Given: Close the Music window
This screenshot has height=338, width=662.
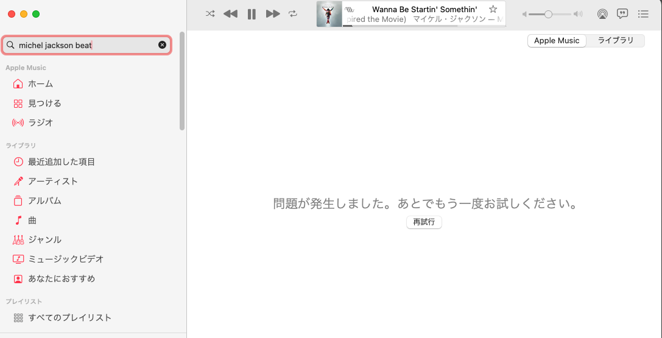Looking at the screenshot, I should tap(12, 14).
